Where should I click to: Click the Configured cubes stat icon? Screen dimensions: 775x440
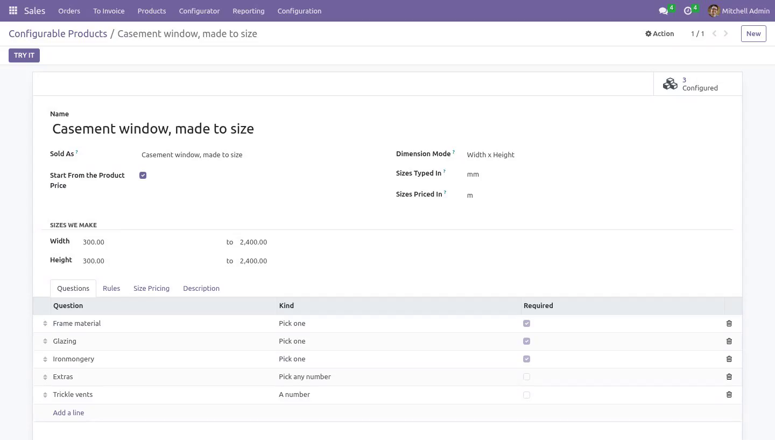coord(670,84)
